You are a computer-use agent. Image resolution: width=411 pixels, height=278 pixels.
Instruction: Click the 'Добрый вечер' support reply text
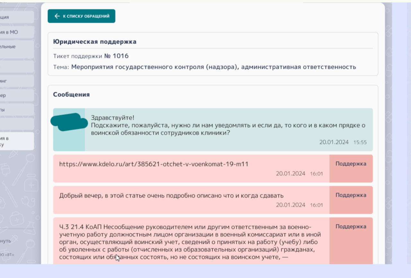(171, 195)
